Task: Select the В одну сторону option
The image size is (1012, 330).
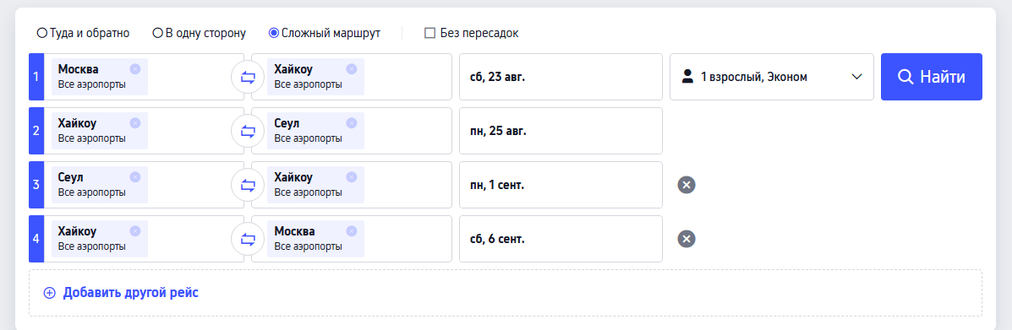Action: [199, 33]
